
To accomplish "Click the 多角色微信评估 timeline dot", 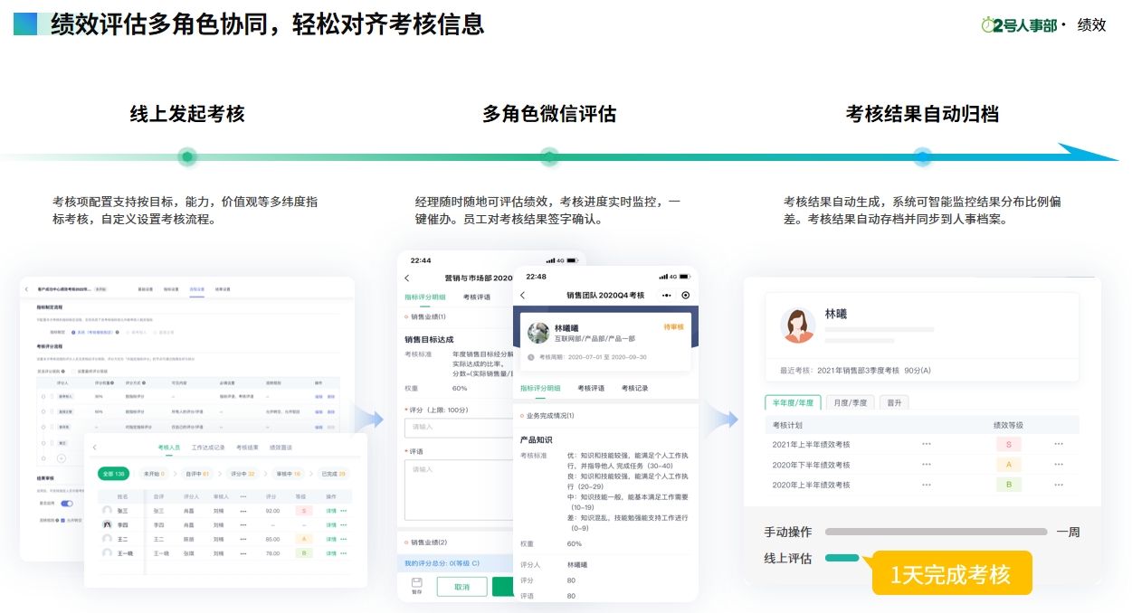I will click(x=549, y=156).
